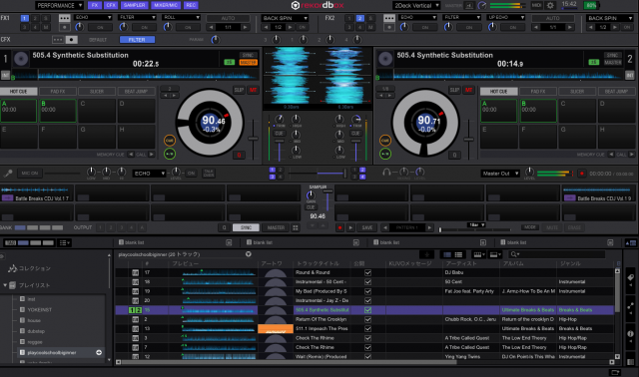Image resolution: width=639 pixels, height=377 pixels.
Task: Open the mic ECHO effect dropdown
Action: (x=149, y=174)
